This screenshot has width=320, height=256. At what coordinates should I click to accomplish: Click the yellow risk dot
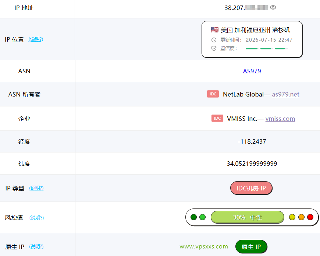292,217
